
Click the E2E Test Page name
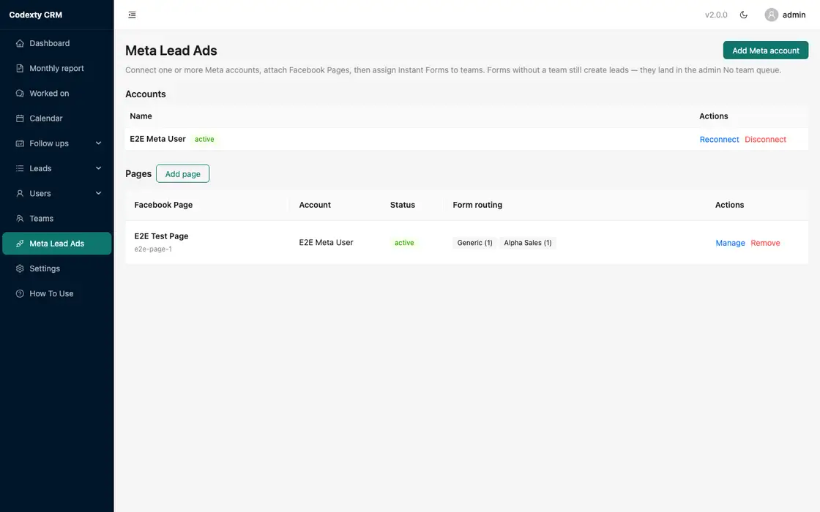(x=161, y=236)
